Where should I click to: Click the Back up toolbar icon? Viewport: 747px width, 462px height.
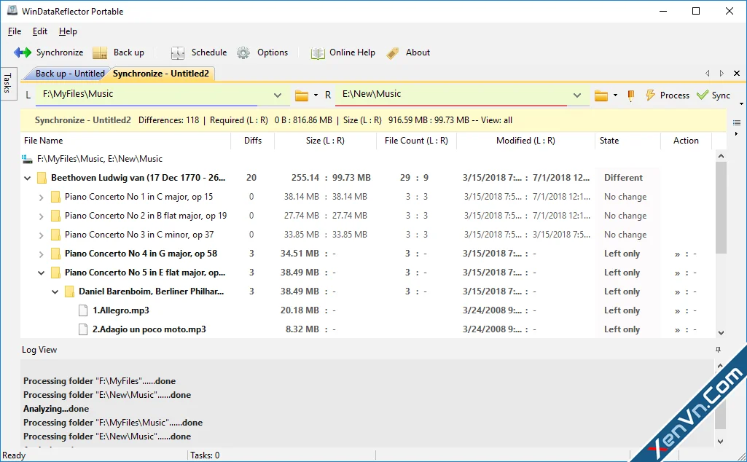pos(100,52)
